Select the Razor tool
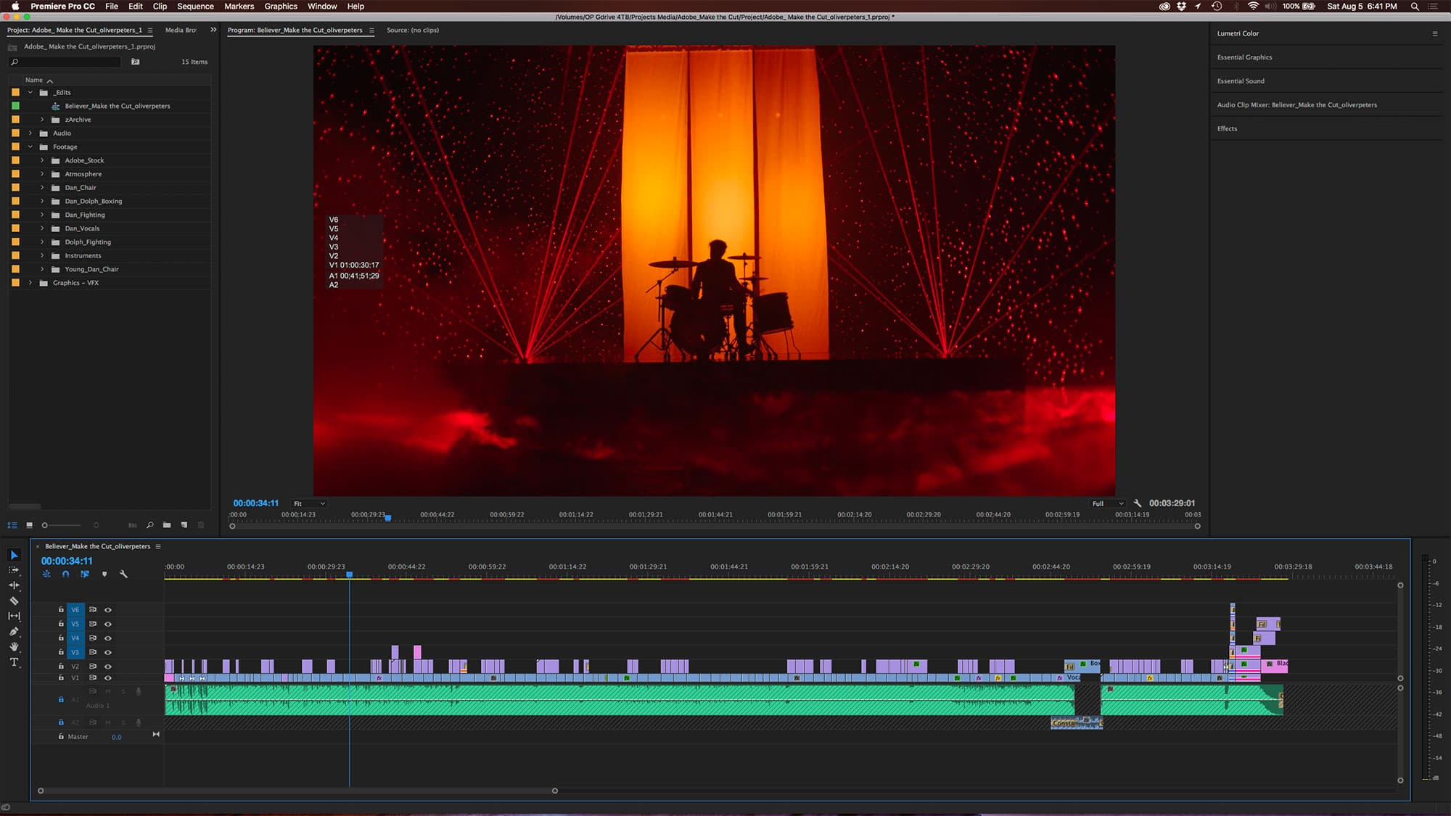The height and width of the screenshot is (816, 1451). click(x=14, y=601)
